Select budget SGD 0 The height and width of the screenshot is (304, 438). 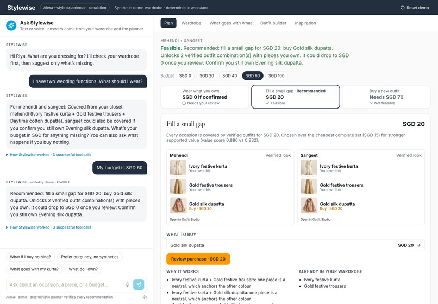185,75
